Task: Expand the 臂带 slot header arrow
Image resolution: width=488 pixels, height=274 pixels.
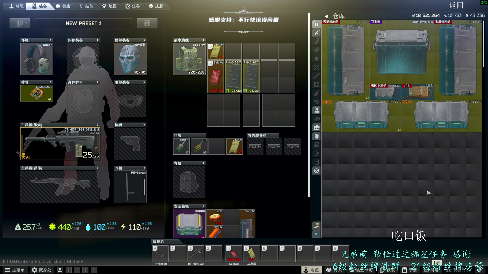Action: [51, 82]
